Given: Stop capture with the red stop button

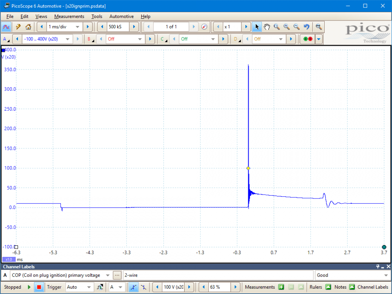Looking at the screenshot, I should [x=39, y=287].
